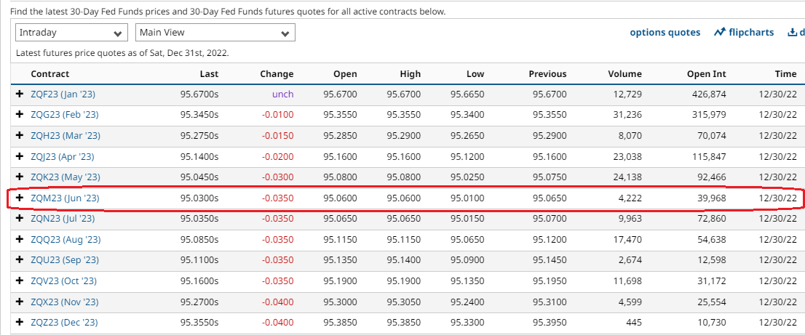Open the Intraday dropdown

[x=71, y=33]
